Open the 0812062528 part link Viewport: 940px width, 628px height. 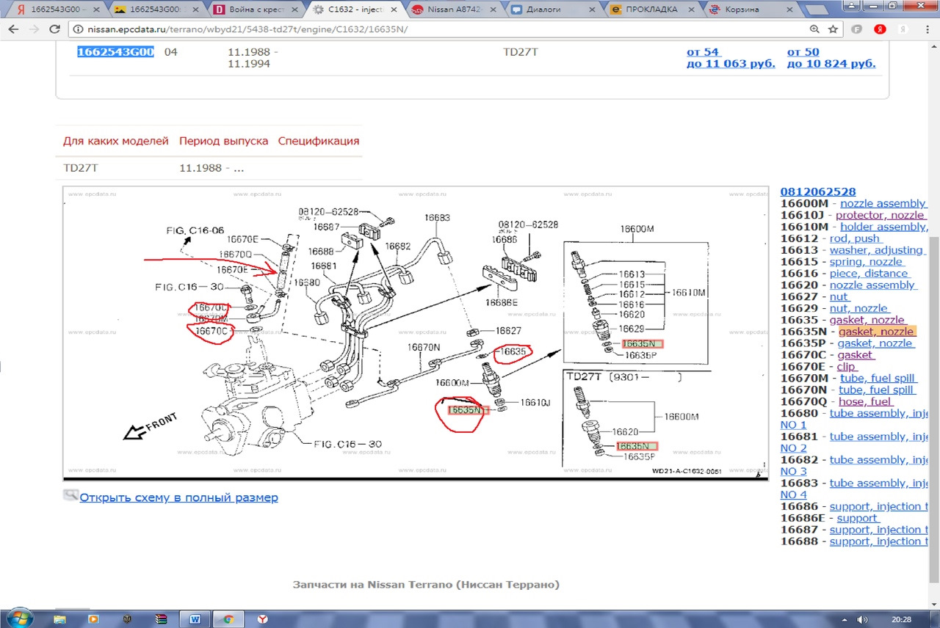point(817,191)
